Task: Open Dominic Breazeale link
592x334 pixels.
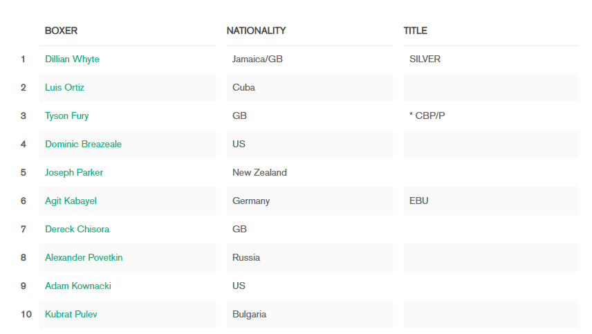Action: tap(84, 144)
